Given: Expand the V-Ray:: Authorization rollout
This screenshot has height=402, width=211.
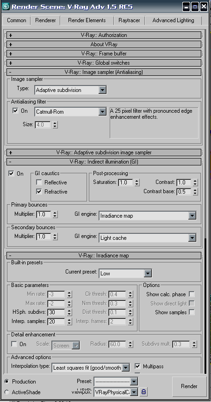Looking at the screenshot, I should coord(104,35).
